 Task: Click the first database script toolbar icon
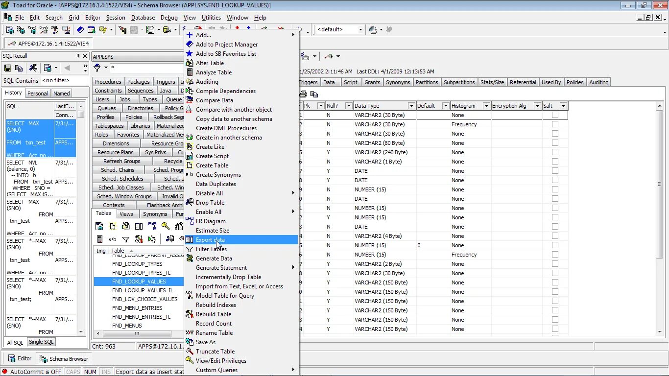point(10,30)
